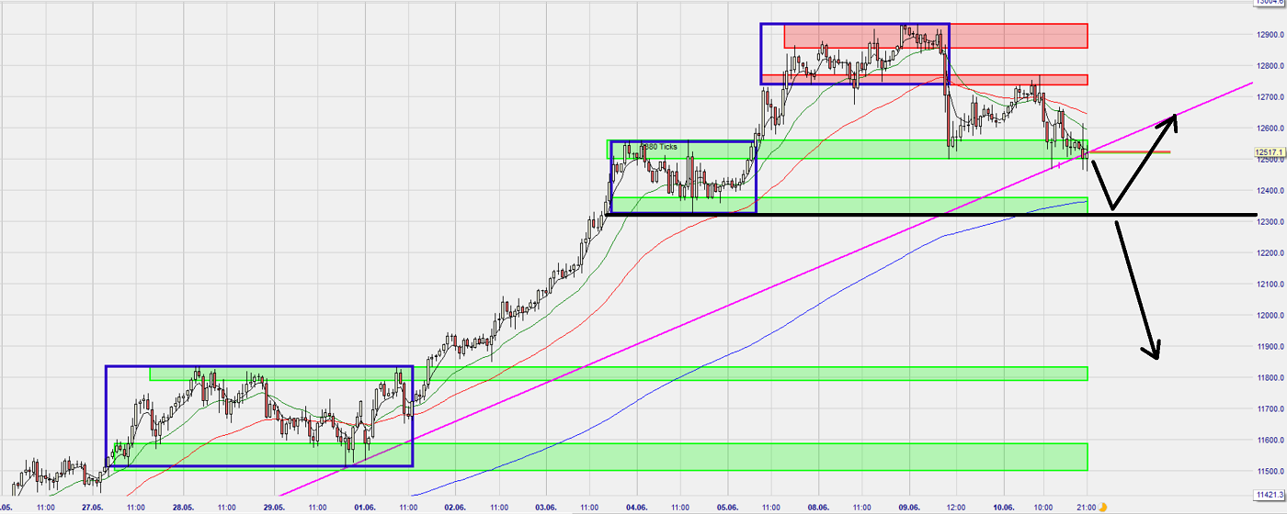Image resolution: width=1287 pixels, height=514 pixels.
Task: Click the orange session clock icon beside 21:00
Action: click(x=1102, y=507)
